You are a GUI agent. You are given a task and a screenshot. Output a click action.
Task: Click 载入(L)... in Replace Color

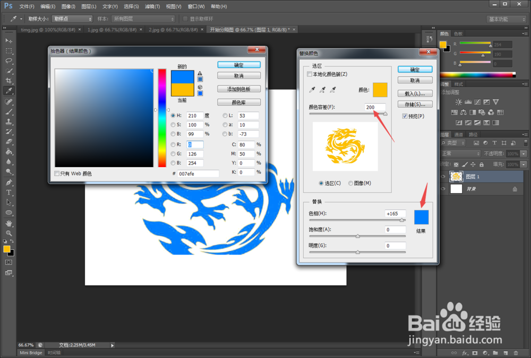click(x=415, y=93)
